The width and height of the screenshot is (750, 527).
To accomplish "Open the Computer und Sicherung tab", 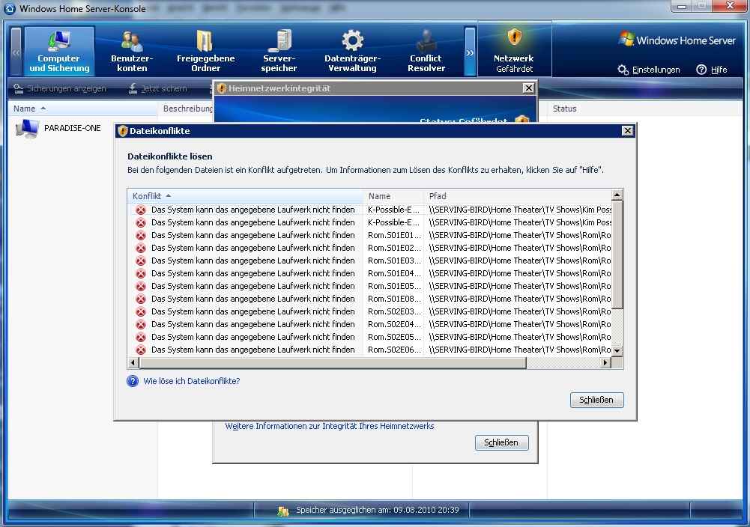I will click(x=59, y=51).
